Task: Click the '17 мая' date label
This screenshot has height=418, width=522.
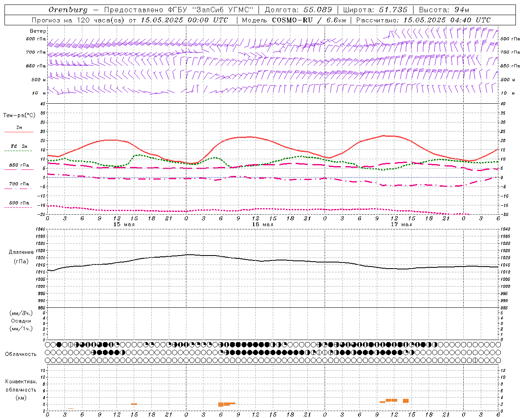Action: click(x=401, y=225)
